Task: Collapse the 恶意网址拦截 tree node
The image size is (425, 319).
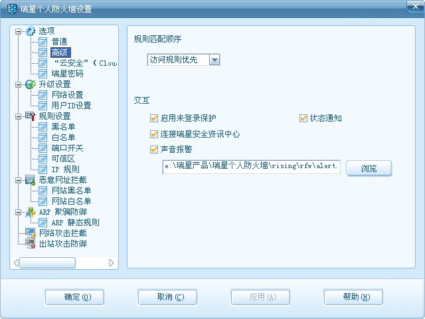Action: tap(18, 180)
